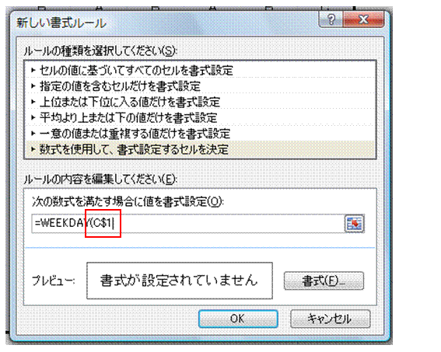This screenshot has height=352, width=441.
Task: Select 指定の値を含むセルだけを書式設定 rule type
Action: pos(200,86)
